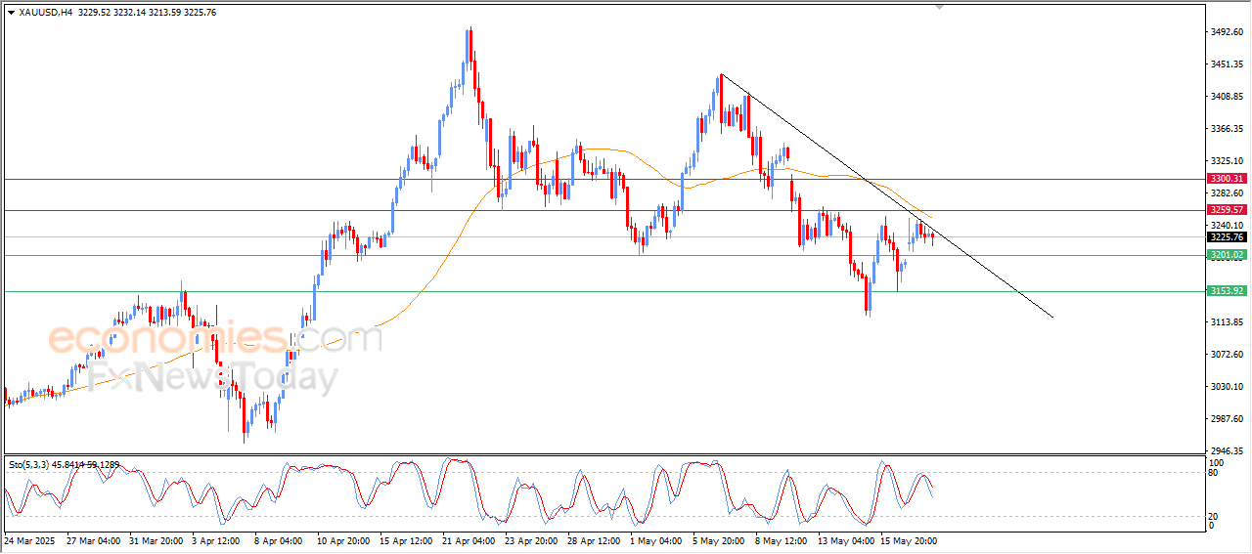
Task: Click the stochastic 80 level scale label
Action: point(1213,473)
